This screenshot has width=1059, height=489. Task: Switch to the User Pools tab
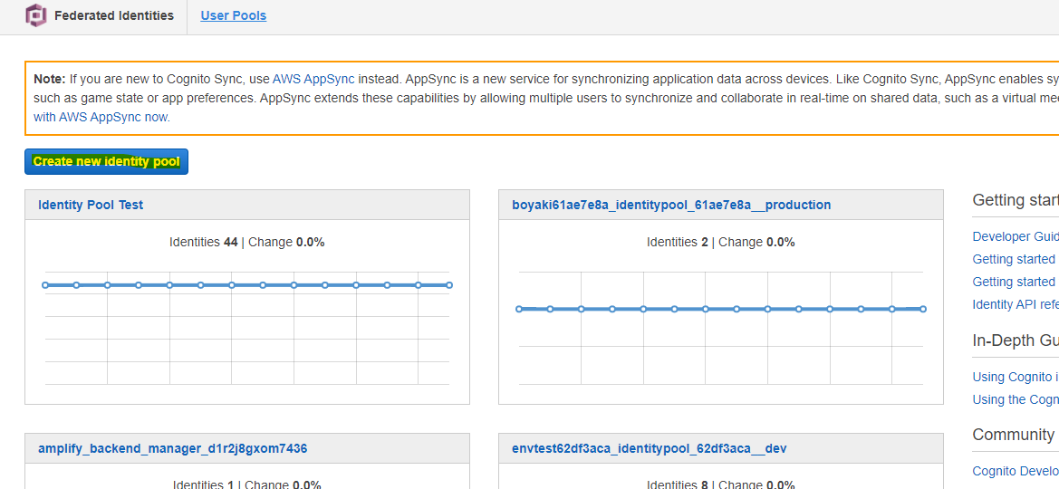tap(234, 15)
